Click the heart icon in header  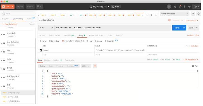pyautogui.click(x=189, y=7)
